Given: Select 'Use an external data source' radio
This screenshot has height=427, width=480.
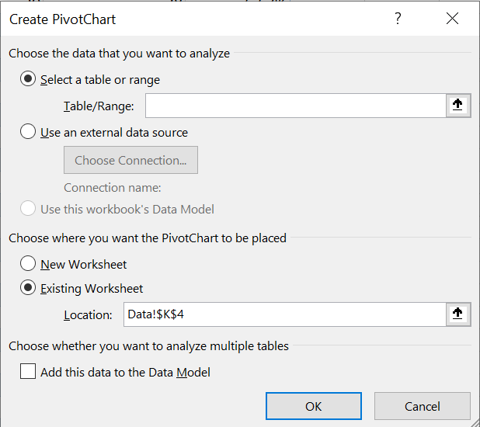Looking at the screenshot, I should point(29,132).
